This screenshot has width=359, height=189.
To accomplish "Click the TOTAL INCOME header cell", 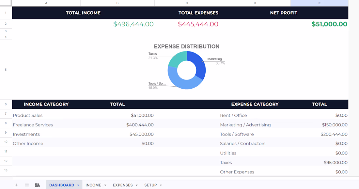I will pos(83,13).
